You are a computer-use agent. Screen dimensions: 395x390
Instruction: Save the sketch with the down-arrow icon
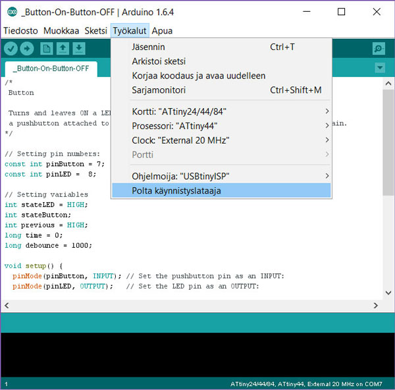(x=79, y=48)
